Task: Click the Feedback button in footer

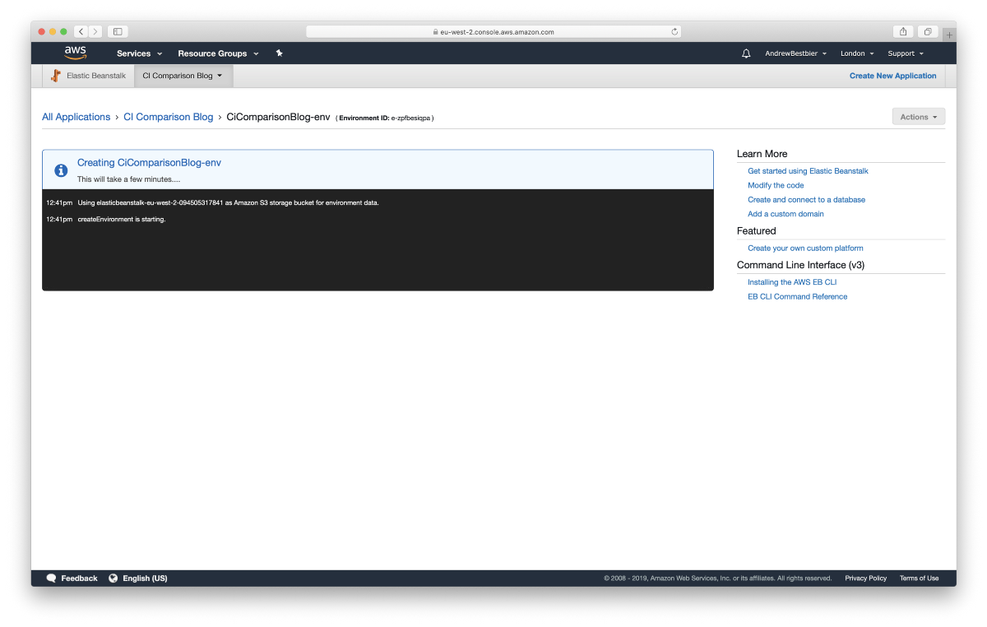Action: 72,578
